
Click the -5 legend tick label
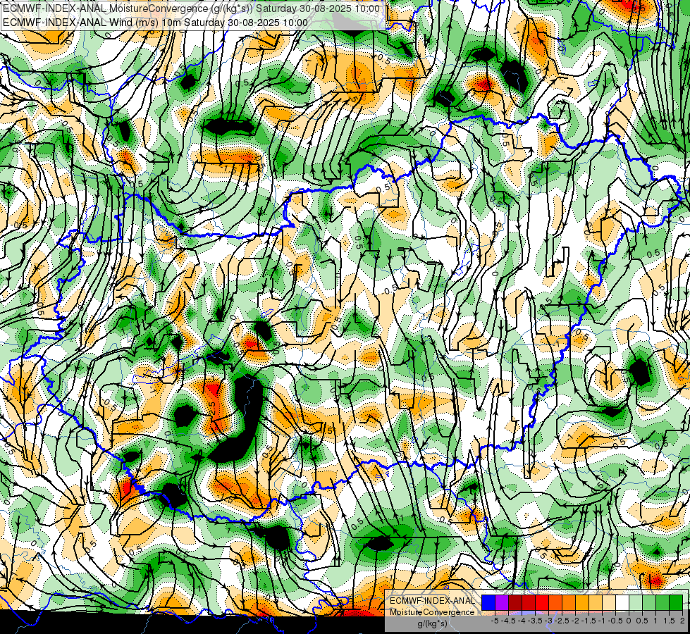(495, 621)
